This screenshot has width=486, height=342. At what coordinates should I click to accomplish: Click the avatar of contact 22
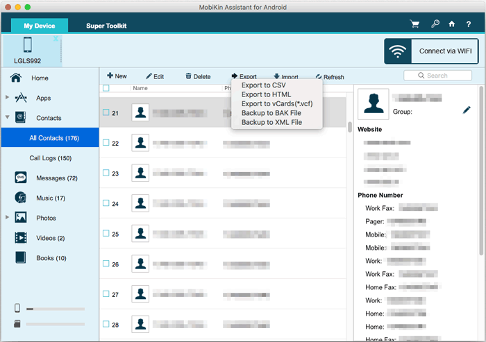pos(140,142)
